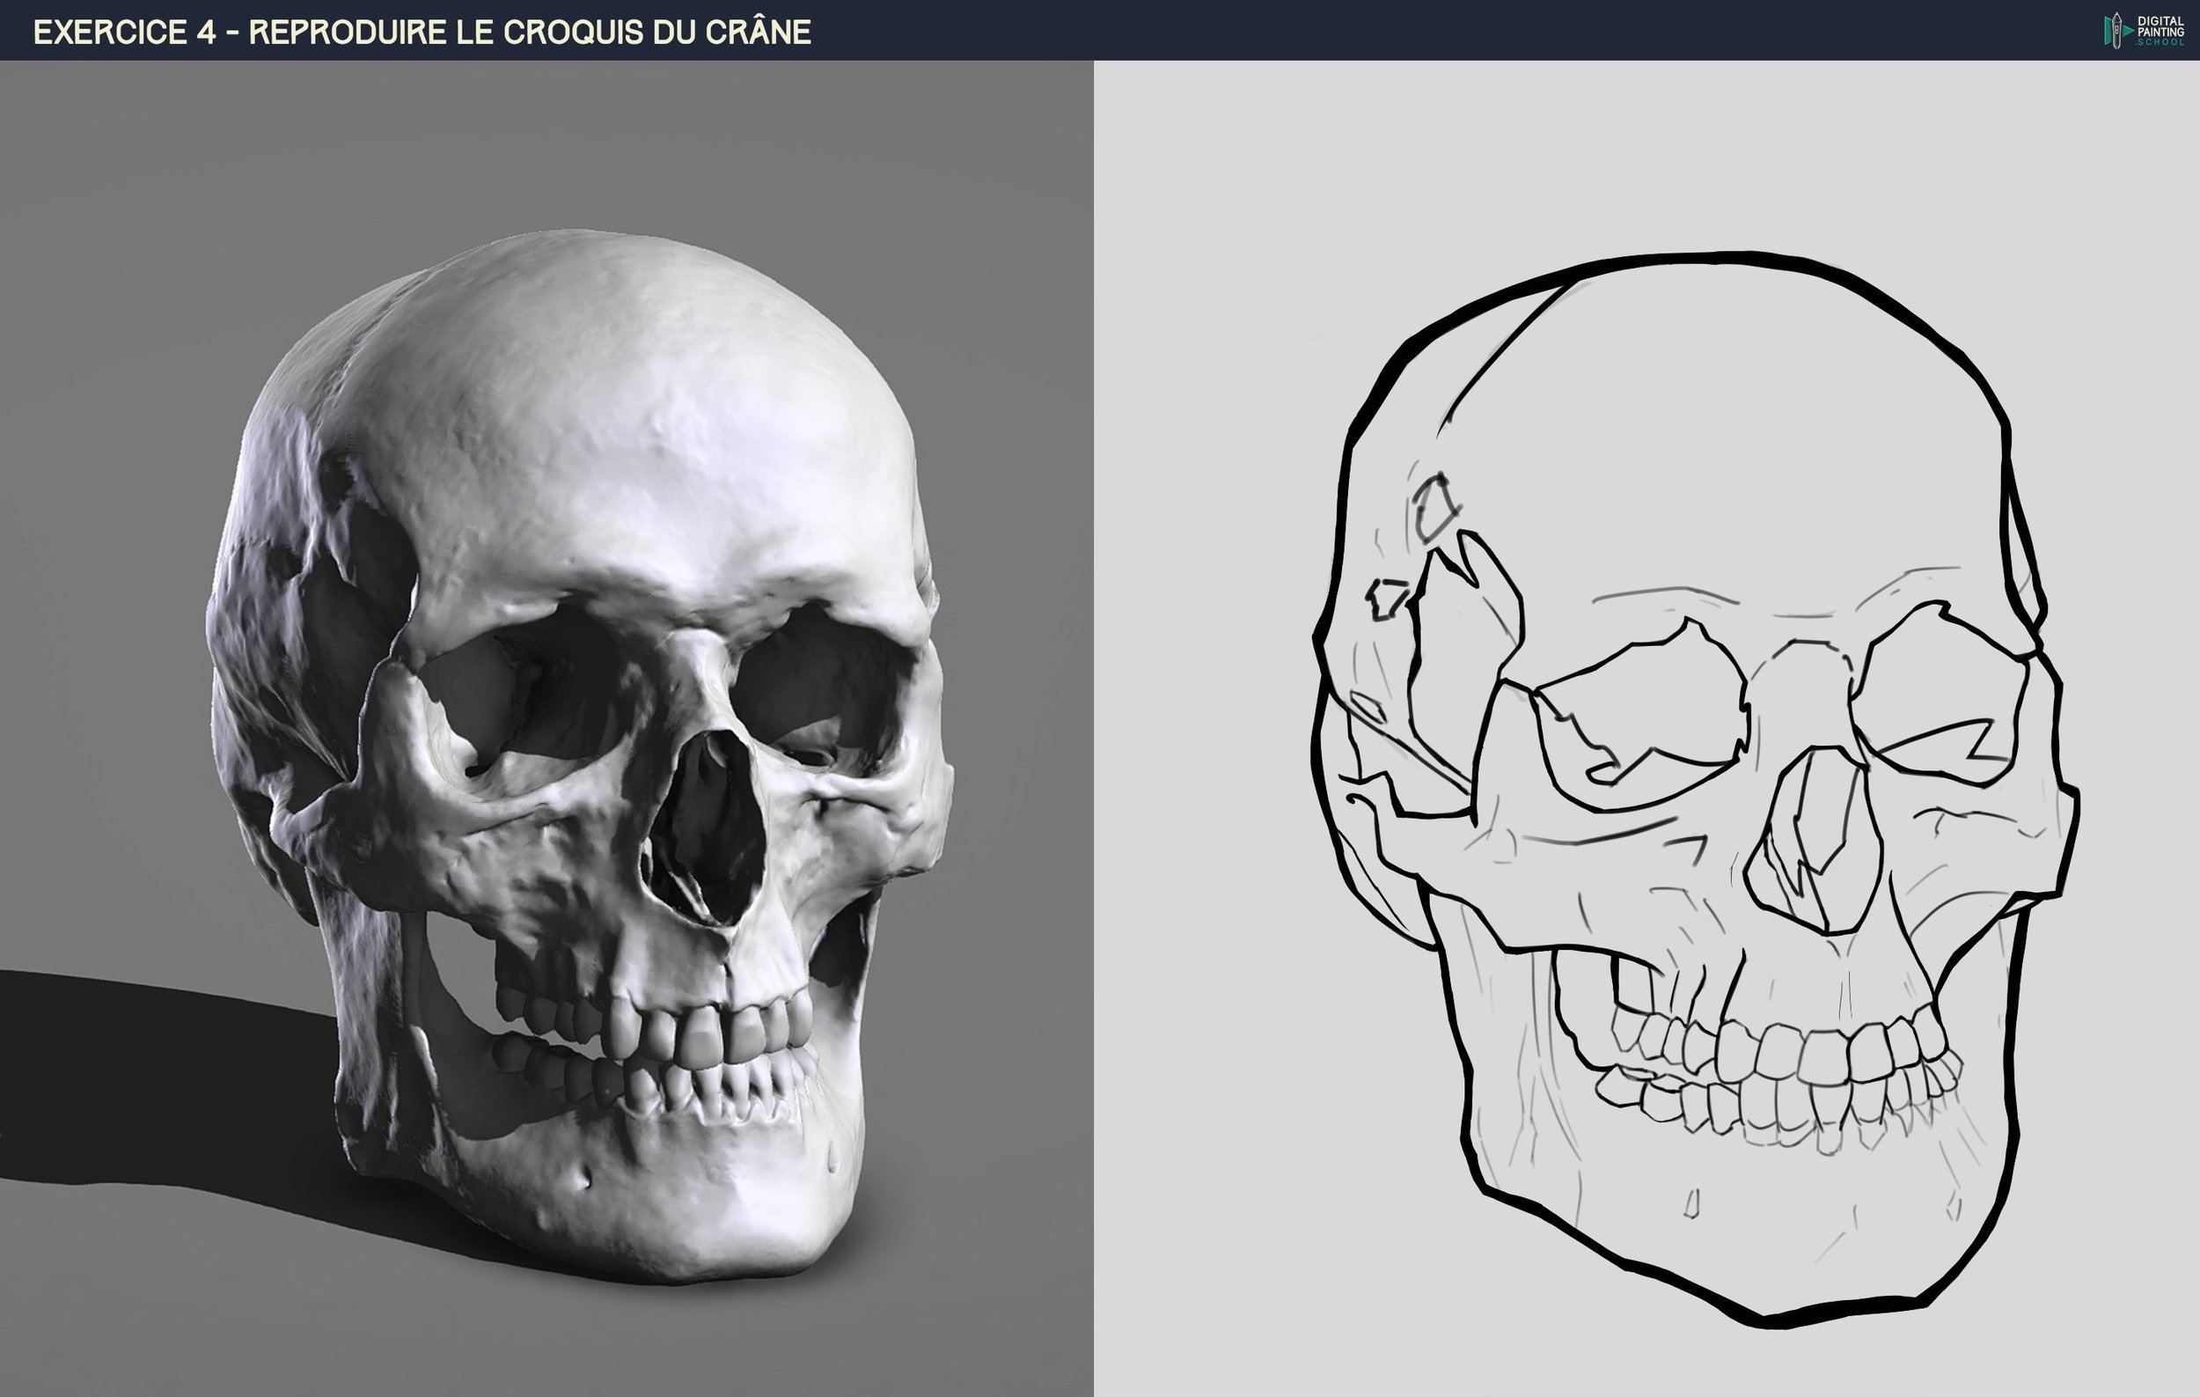2200x1397 pixels.
Task: Click the word 'CRÂNE' in the header
Action: pos(758,32)
